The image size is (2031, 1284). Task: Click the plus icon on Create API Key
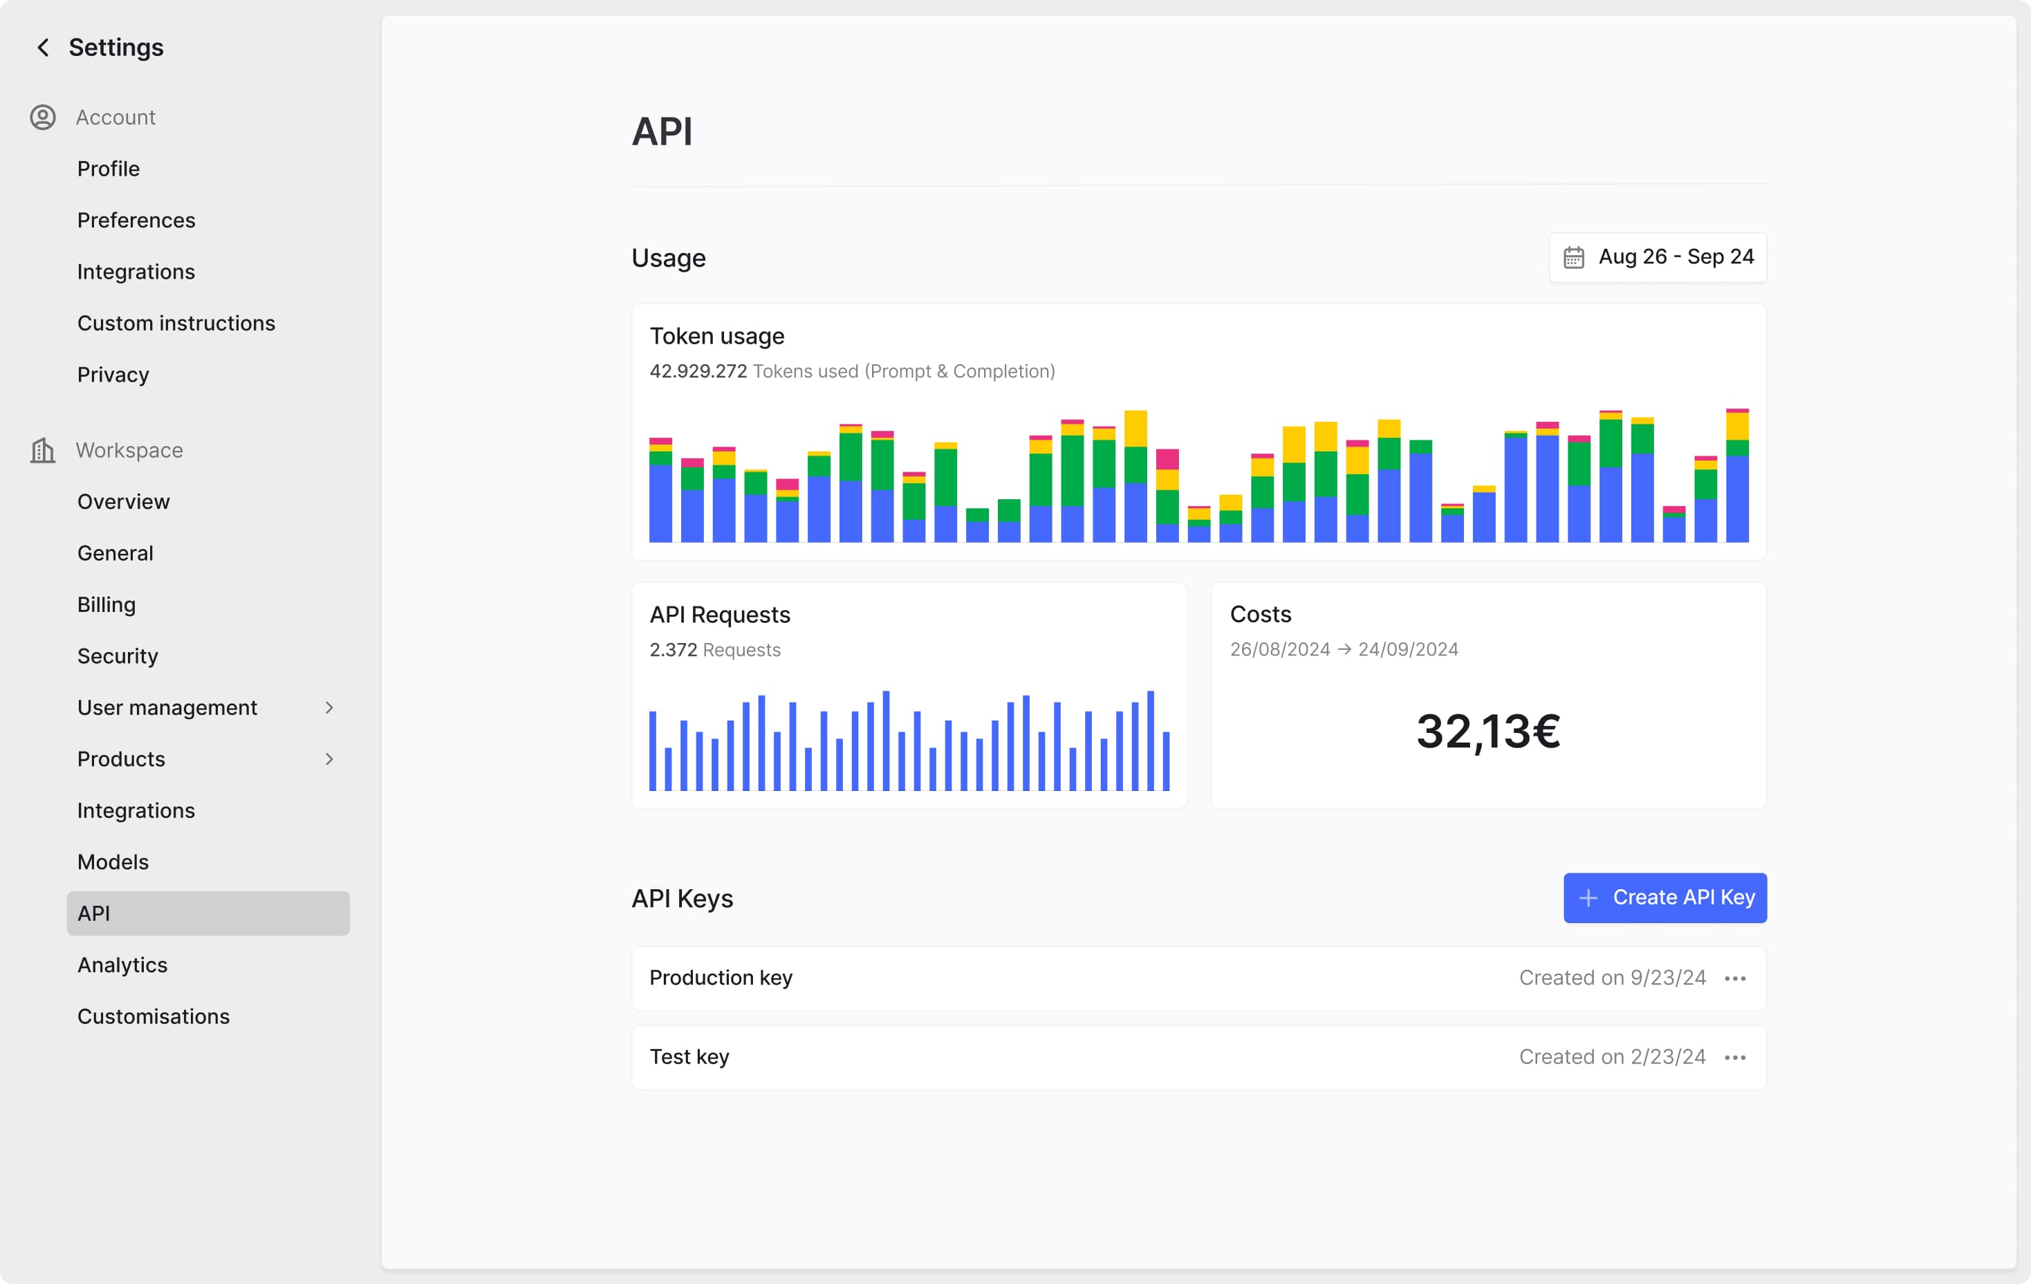click(x=1589, y=898)
